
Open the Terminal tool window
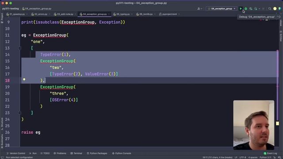pyautogui.click(x=76, y=153)
